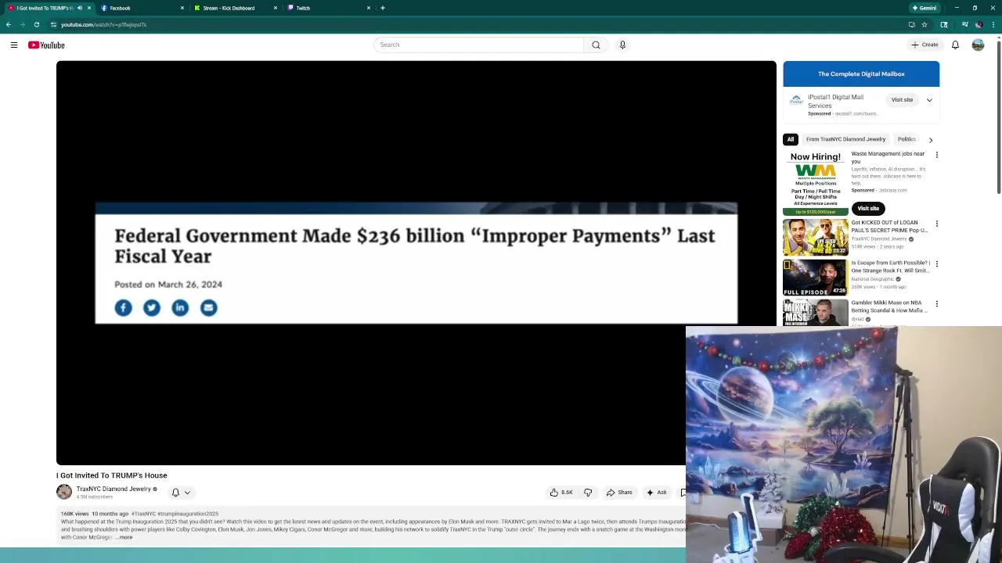The height and width of the screenshot is (563, 1002).
Task: Mute the YouTube tab audio speaker icon
Action: tap(79, 8)
